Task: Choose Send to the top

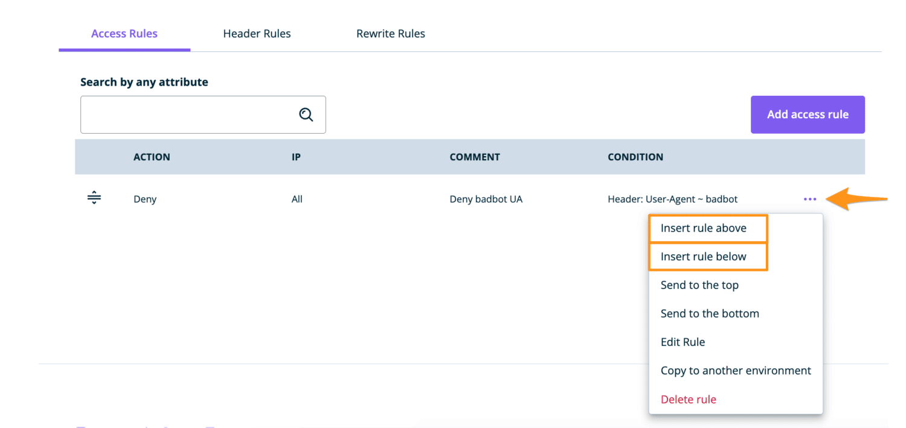Action: 699,285
